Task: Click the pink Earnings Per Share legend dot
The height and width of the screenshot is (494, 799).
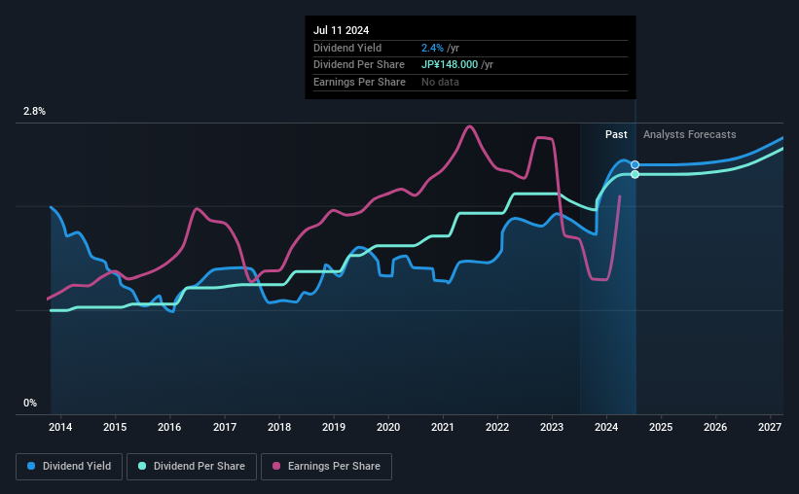Action: pyautogui.click(x=276, y=466)
